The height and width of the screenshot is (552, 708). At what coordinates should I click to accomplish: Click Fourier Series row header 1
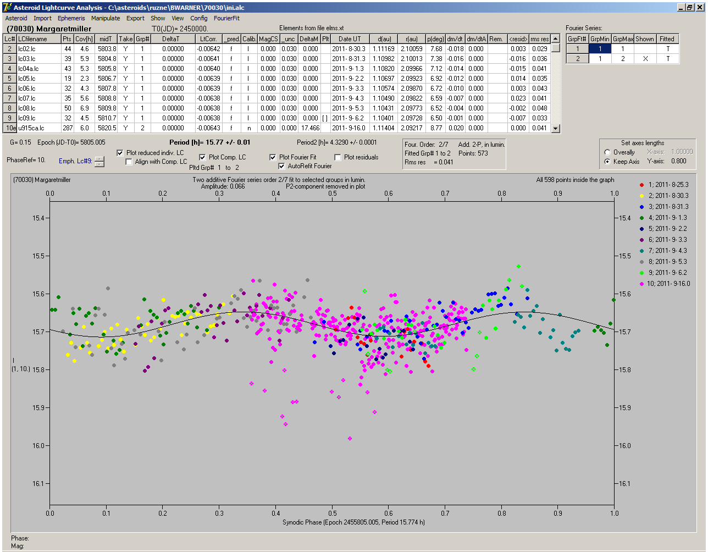(578, 49)
